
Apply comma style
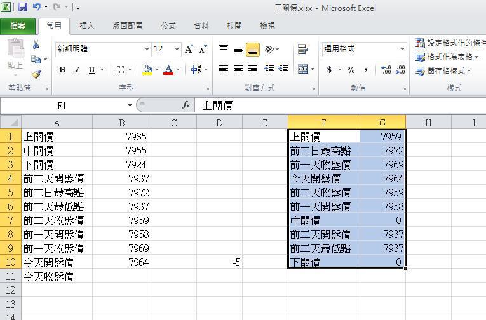pyautogui.click(x=366, y=70)
